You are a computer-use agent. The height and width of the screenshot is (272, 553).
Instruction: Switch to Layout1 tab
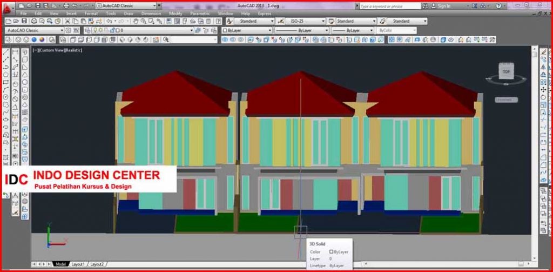coord(78,264)
